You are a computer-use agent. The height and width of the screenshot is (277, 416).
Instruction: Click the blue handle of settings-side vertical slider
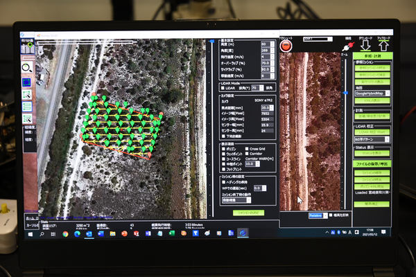[x=211, y=42]
